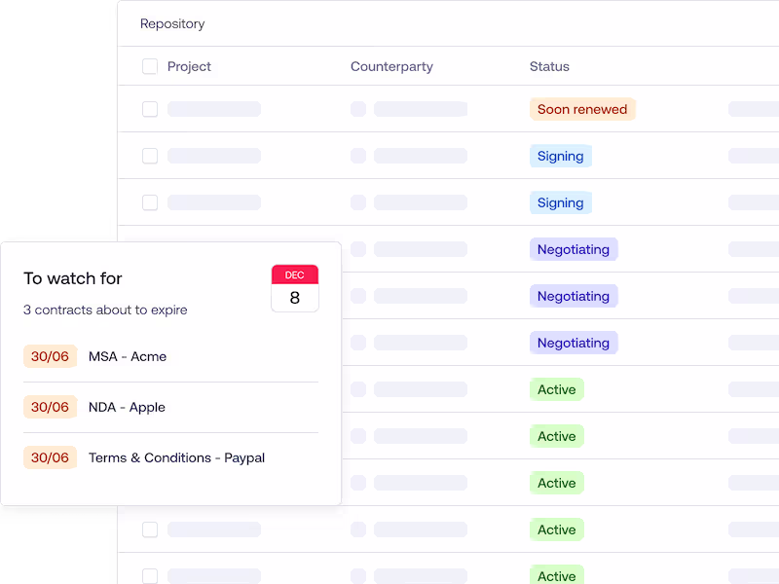Click the first Negotiating status badge

pyautogui.click(x=573, y=249)
